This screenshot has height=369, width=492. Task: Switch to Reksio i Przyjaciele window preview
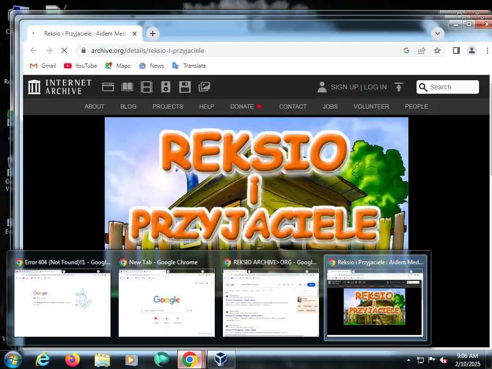click(375, 298)
